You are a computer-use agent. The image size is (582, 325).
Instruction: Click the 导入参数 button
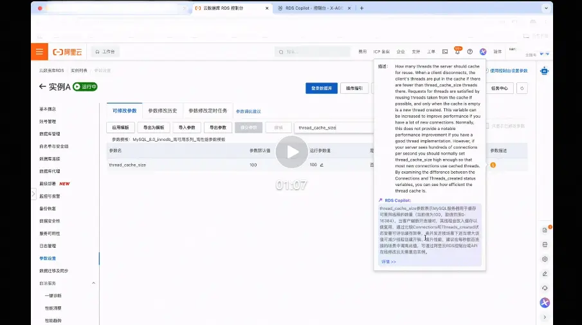(186, 127)
